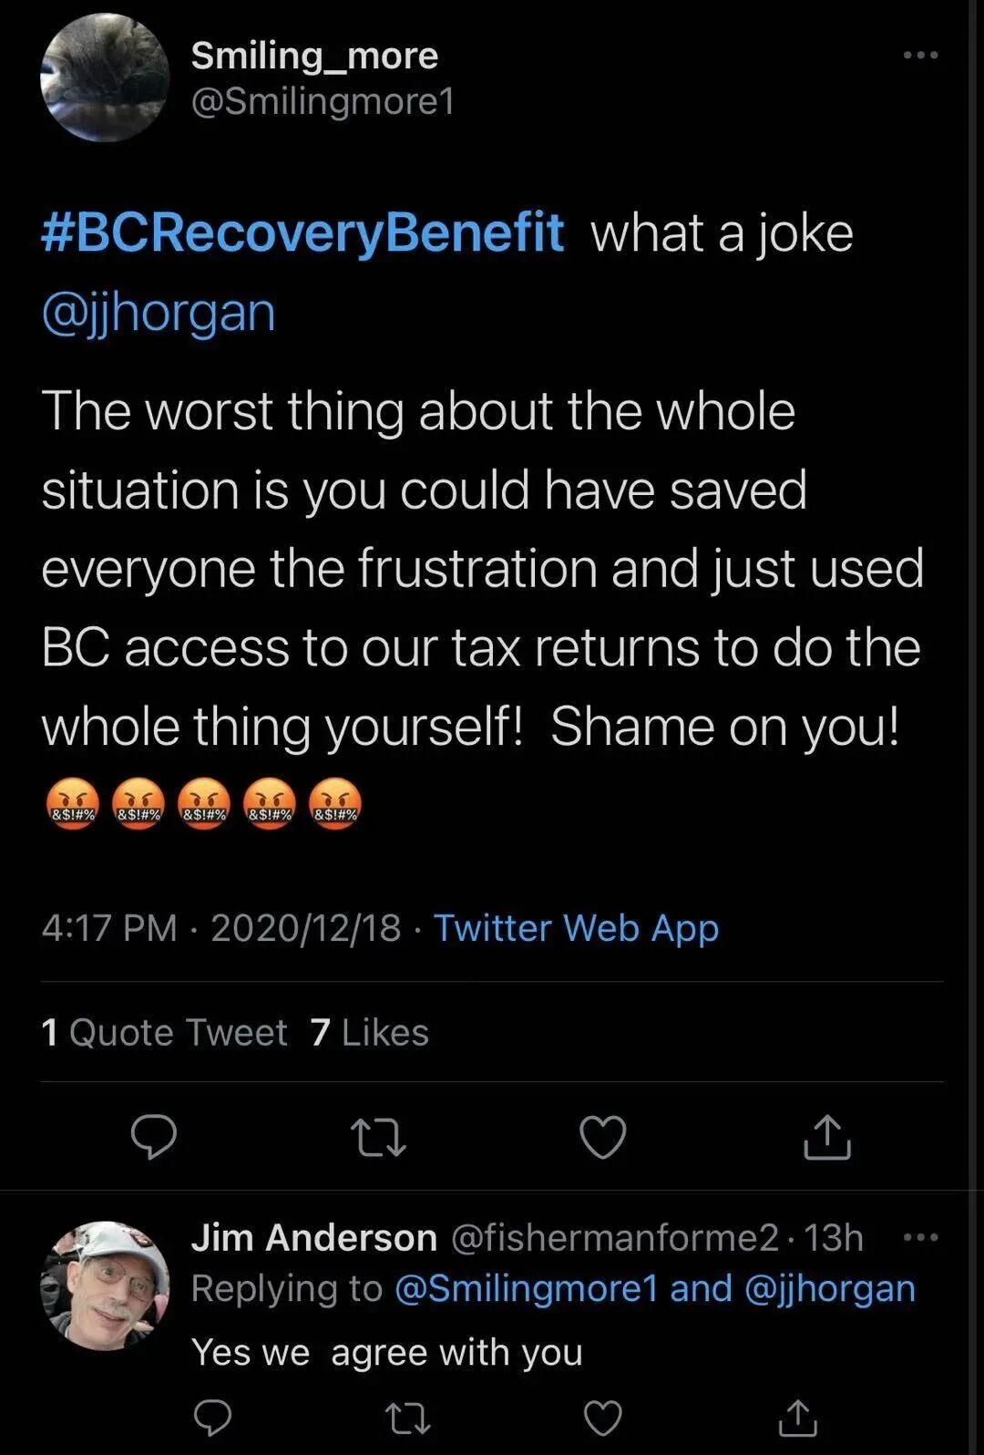984x1455 pixels.
Task: Reply to the main Smiling_more tweet
Action: click(x=153, y=1137)
